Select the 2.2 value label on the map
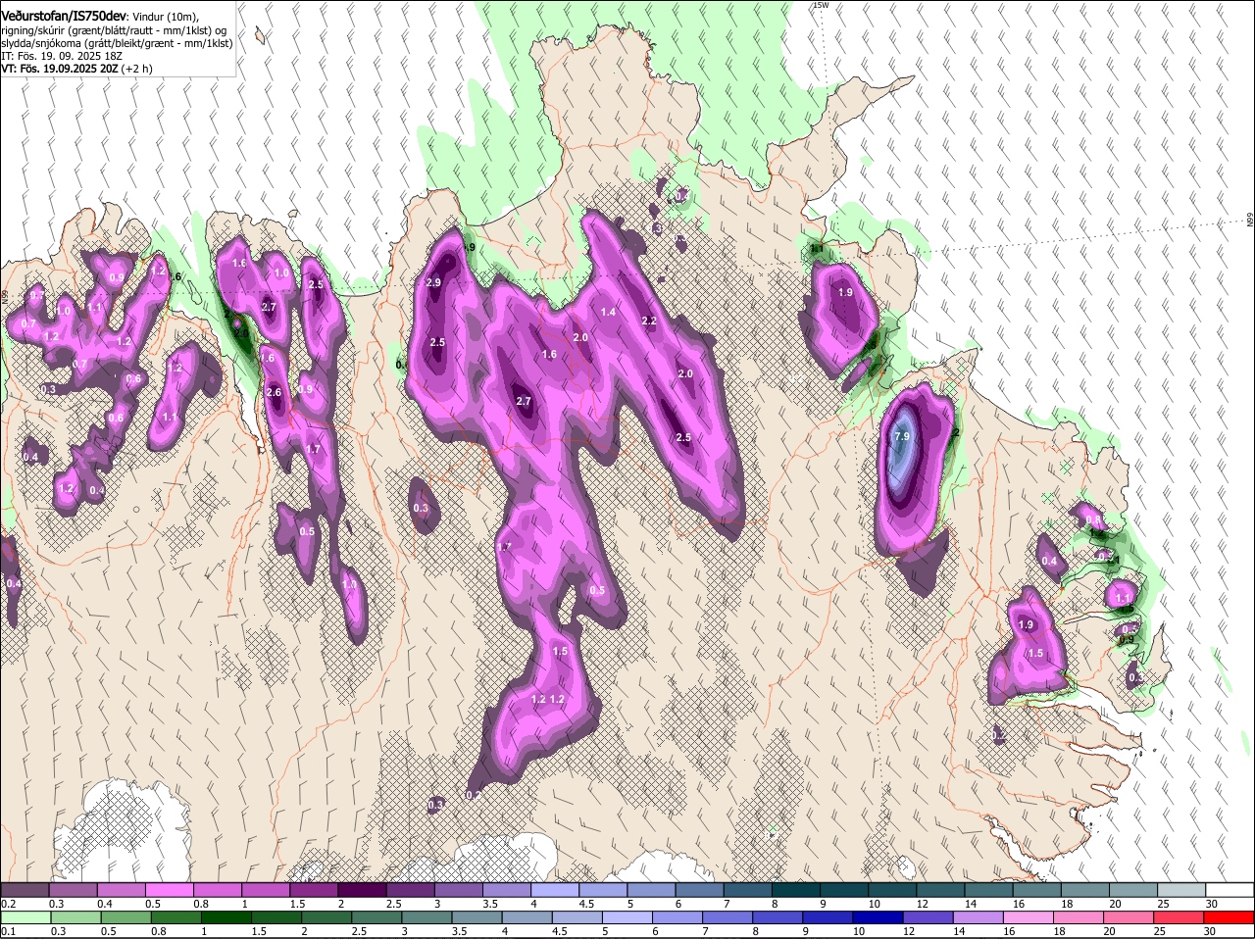 (x=648, y=321)
